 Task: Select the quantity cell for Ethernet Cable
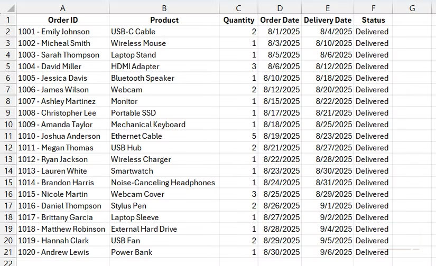[x=239, y=136]
